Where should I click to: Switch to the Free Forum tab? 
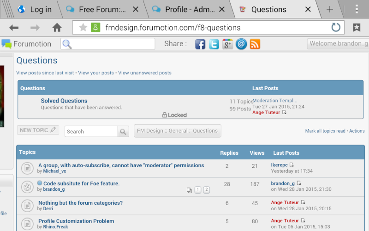102,9
